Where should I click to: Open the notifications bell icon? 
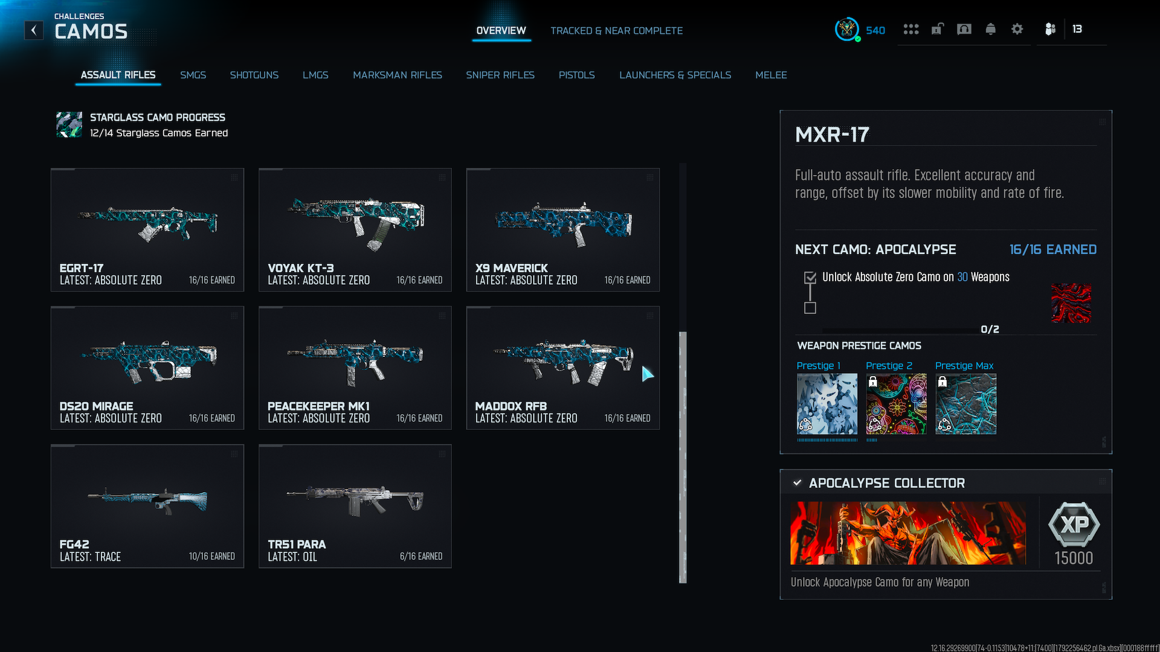tap(991, 29)
